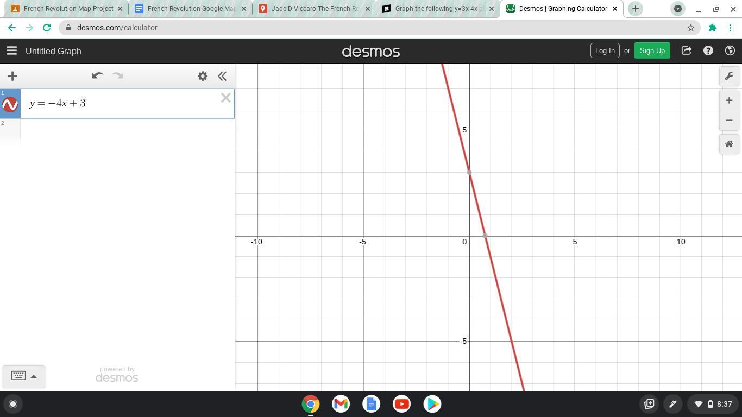
Task: Reset graph to default home viewport
Action: click(x=729, y=144)
